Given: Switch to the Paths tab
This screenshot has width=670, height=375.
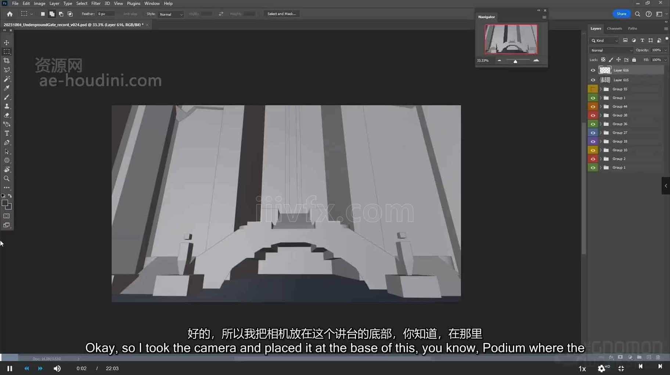Looking at the screenshot, I should pos(632,28).
